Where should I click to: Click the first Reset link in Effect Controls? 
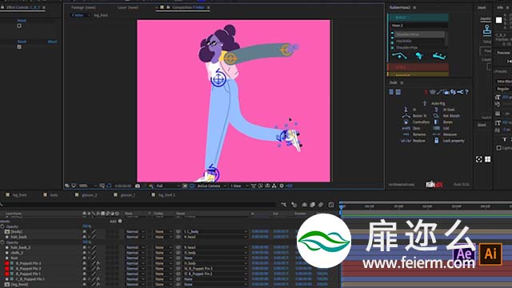[22, 21]
